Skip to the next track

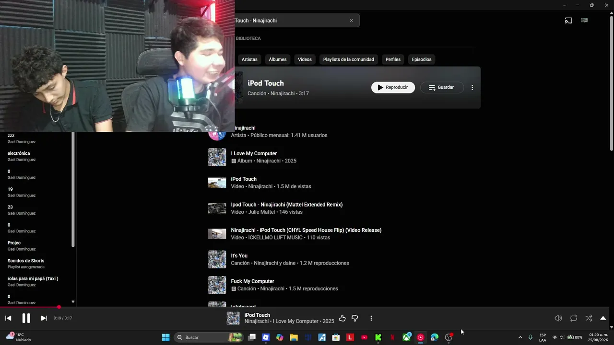[44, 318]
